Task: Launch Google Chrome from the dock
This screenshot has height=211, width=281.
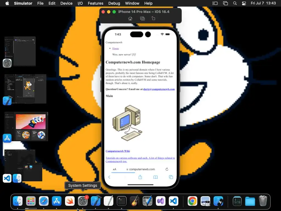Action: click(x=192, y=201)
